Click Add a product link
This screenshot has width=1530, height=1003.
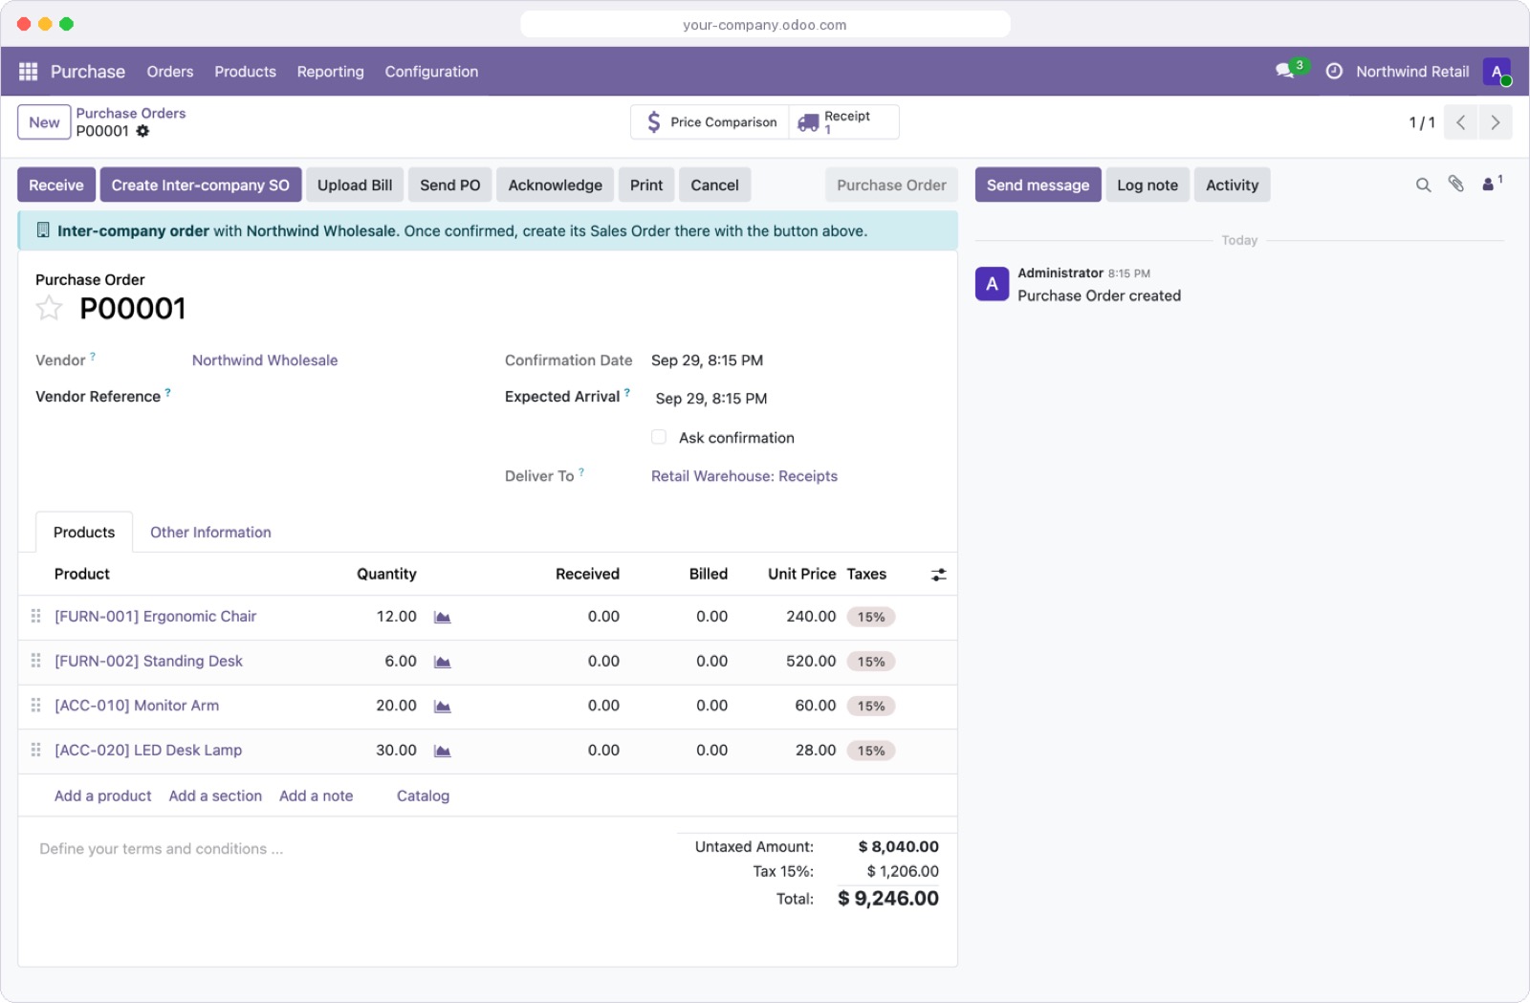(x=102, y=796)
